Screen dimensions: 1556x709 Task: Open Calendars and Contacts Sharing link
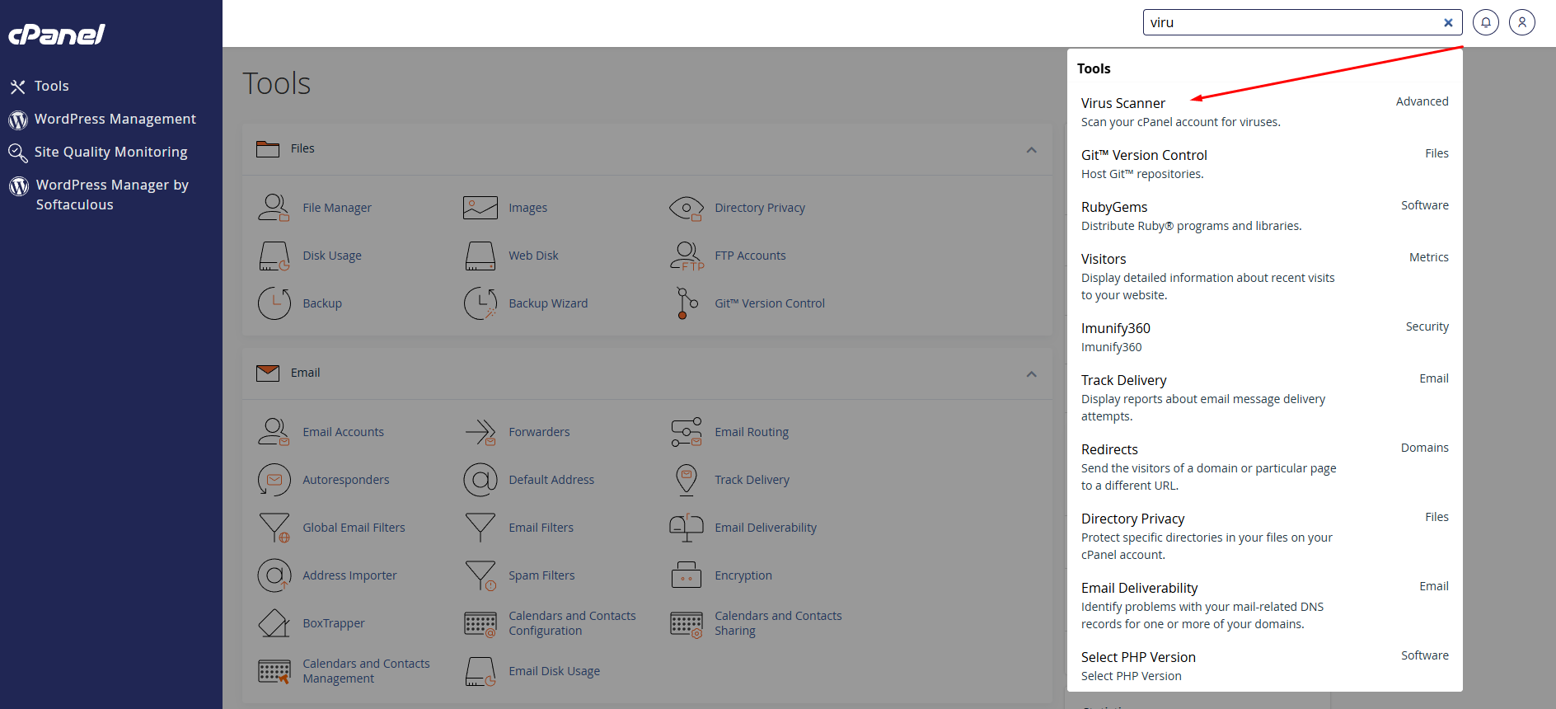tap(778, 623)
